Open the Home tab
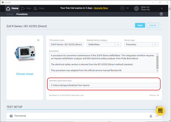The height and width of the screenshot is (122, 171). pyautogui.click(x=12, y=8)
